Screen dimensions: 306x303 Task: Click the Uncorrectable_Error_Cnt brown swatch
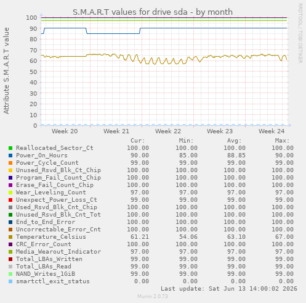(x=10, y=230)
